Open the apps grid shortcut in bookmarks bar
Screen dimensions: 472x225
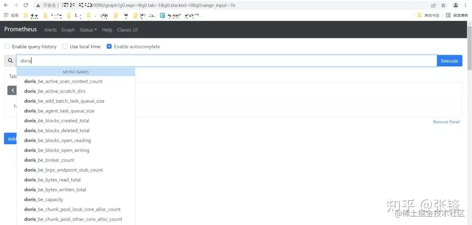pyautogui.click(x=6, y=15)
